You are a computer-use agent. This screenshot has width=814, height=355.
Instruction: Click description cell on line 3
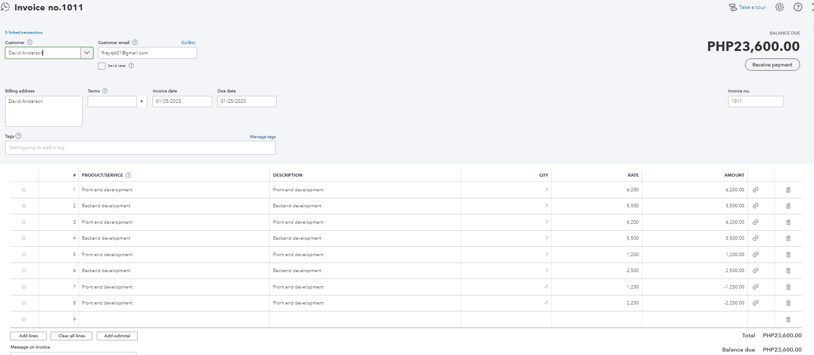pyautogui.click(x=365, y=222)
